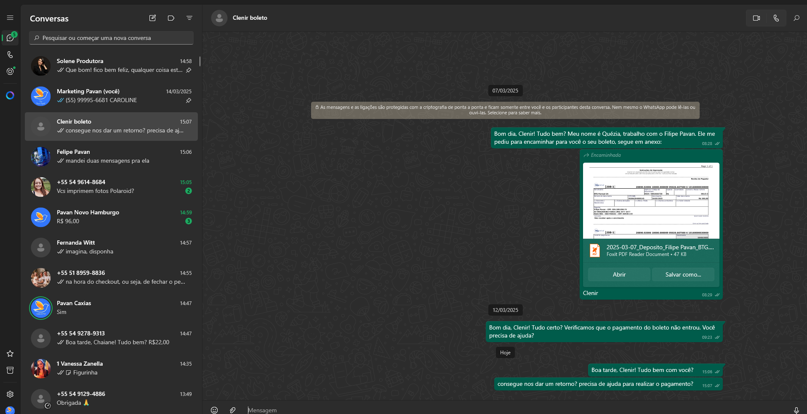Open the chat filter dropdown
This screenshot has height=414, width=807.
pos(189,18)
